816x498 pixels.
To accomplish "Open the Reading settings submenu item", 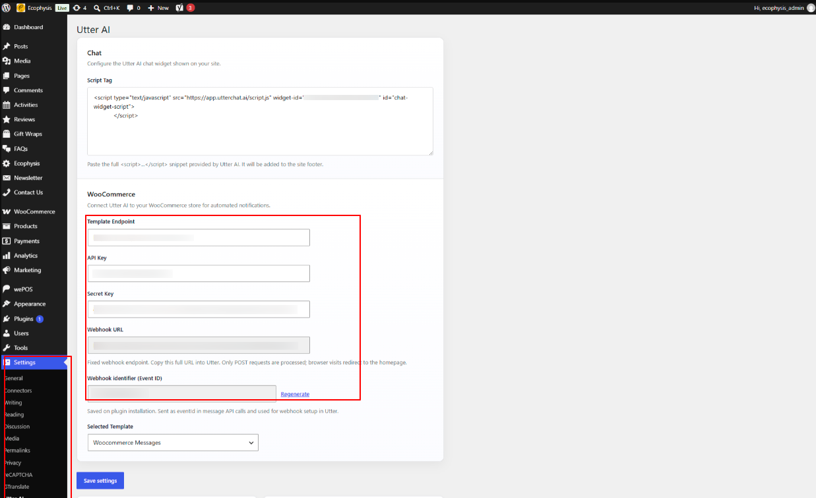I will [x=14, y=414].
